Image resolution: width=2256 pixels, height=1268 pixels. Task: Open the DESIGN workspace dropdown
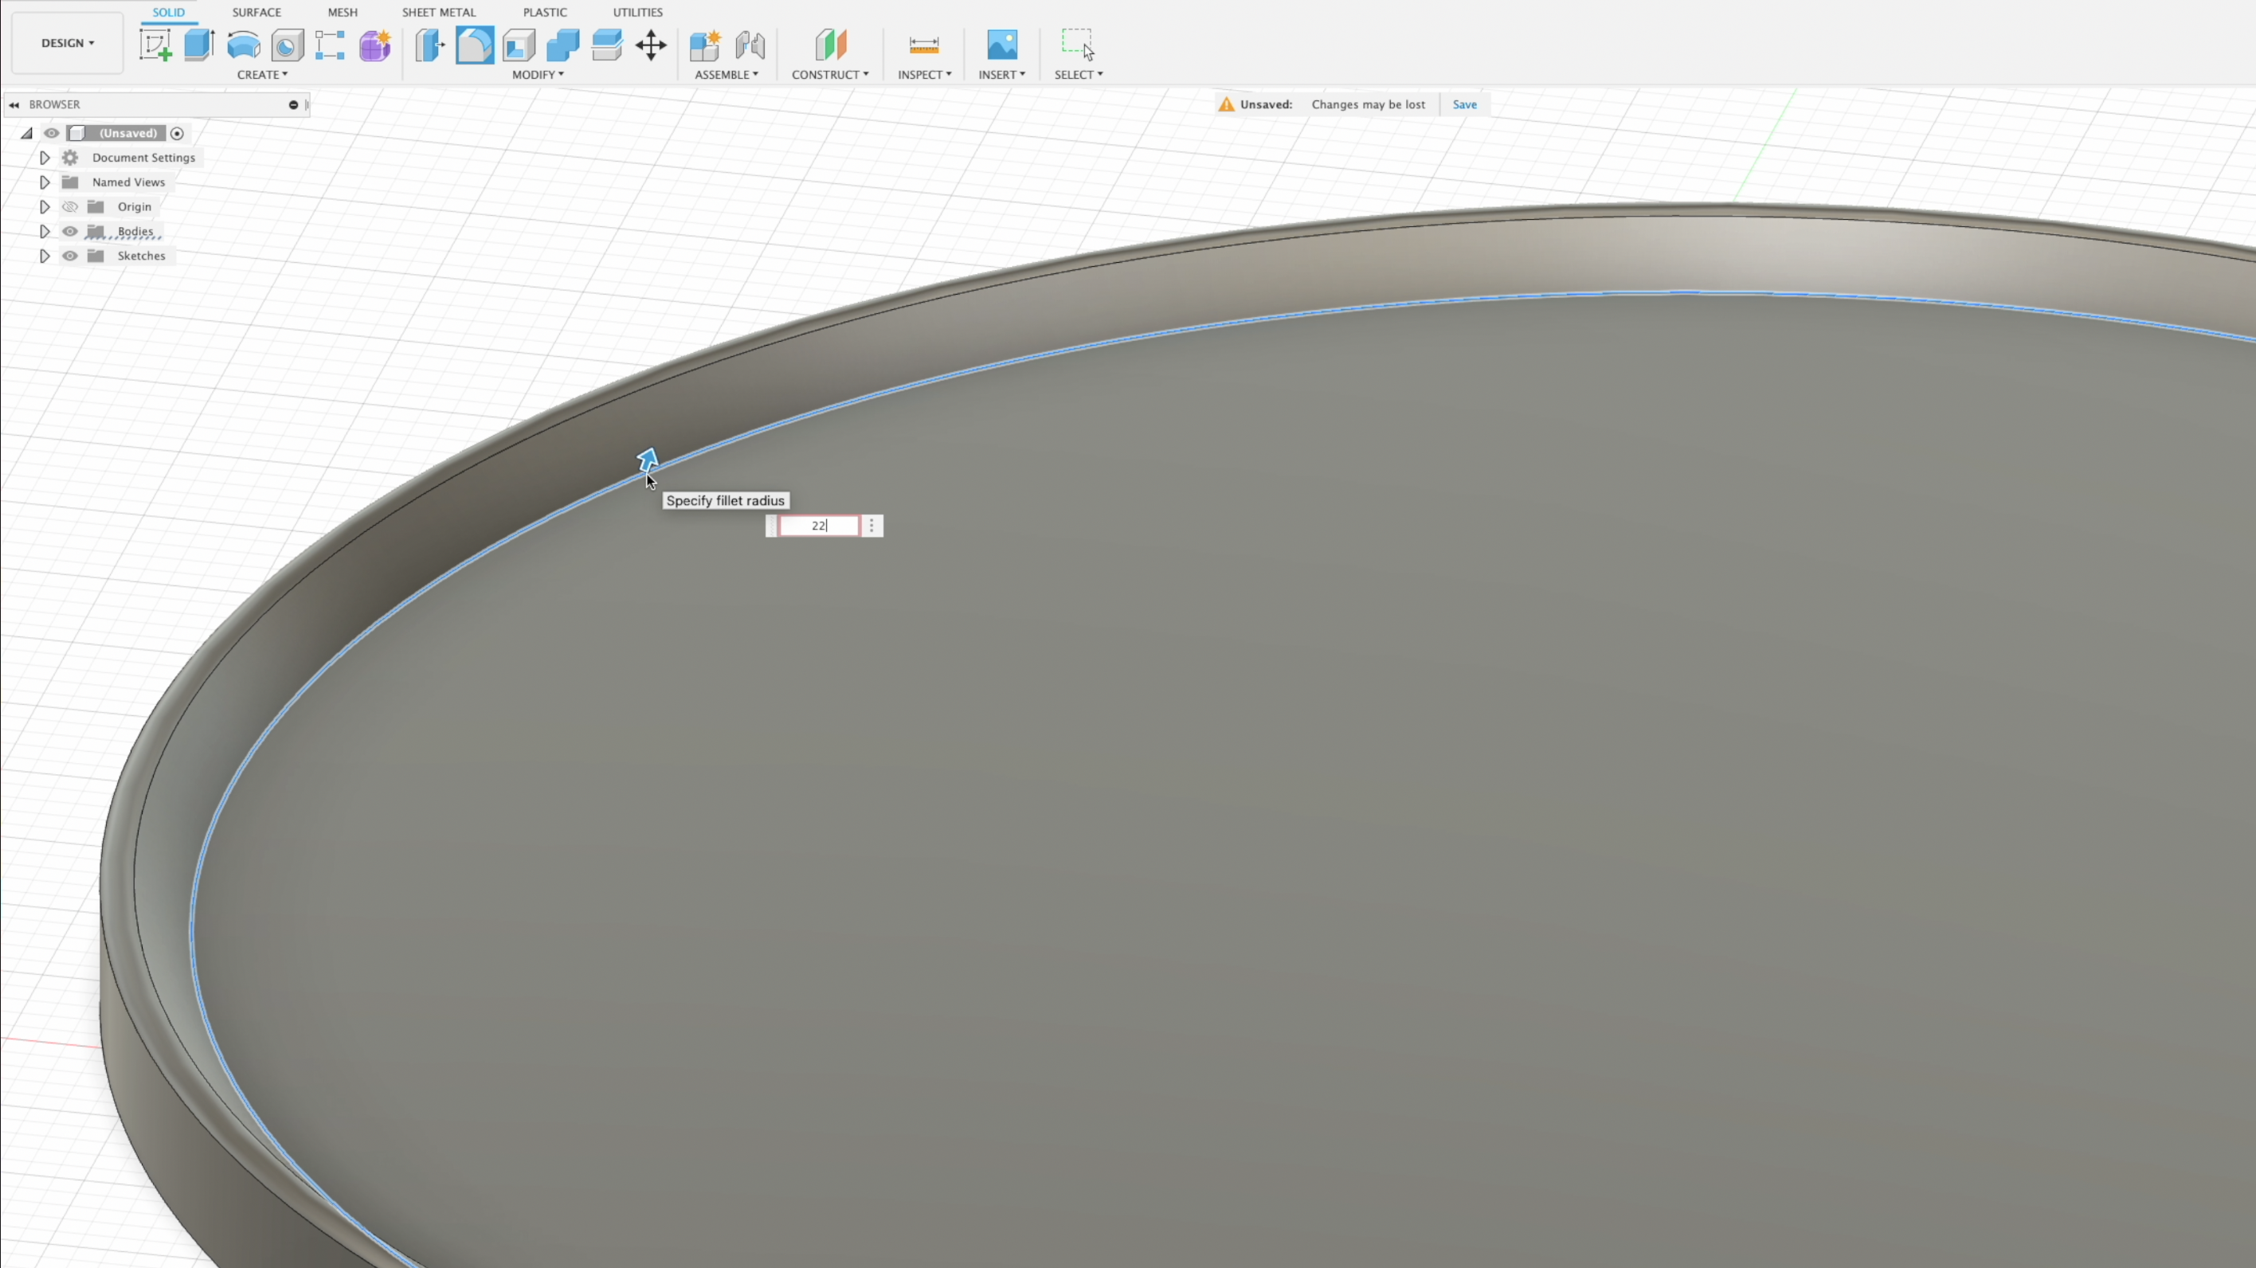click(68, 43)
